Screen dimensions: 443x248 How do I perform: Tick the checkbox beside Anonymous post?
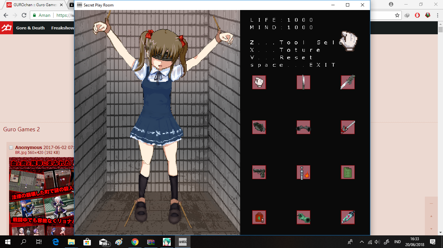click(11, 147)
